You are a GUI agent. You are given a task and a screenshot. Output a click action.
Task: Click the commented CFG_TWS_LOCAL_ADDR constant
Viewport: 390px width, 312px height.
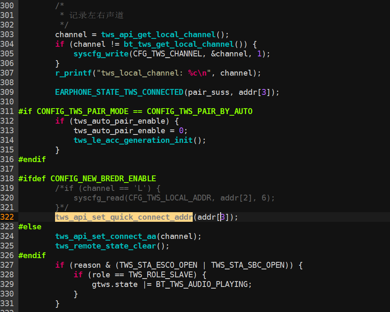(170, 198)
